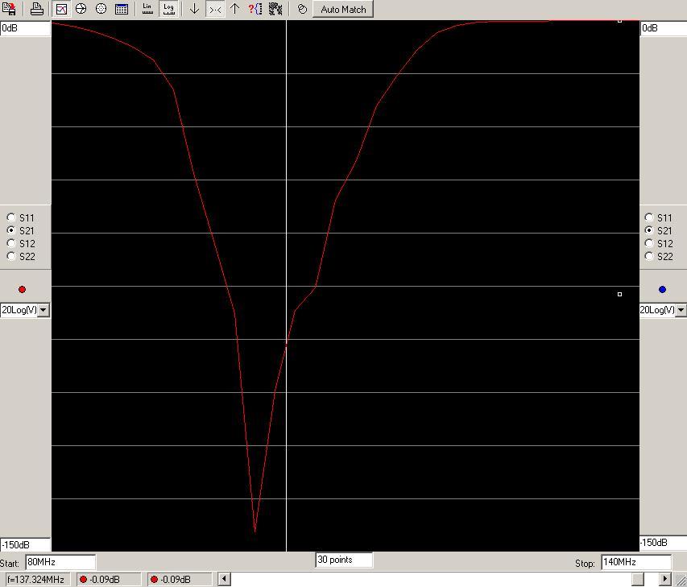687x587 pixels.
Task: Click the save data icon
Action: tap(9, 9)
